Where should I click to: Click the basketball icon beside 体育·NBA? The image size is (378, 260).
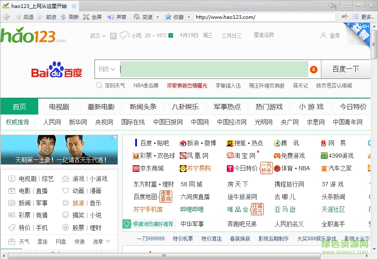(278, 168)
